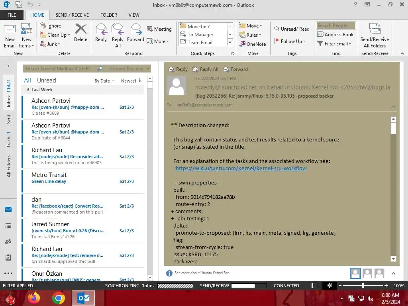
Task: Switch to Mail view icon
Action: tap(8, 210)
